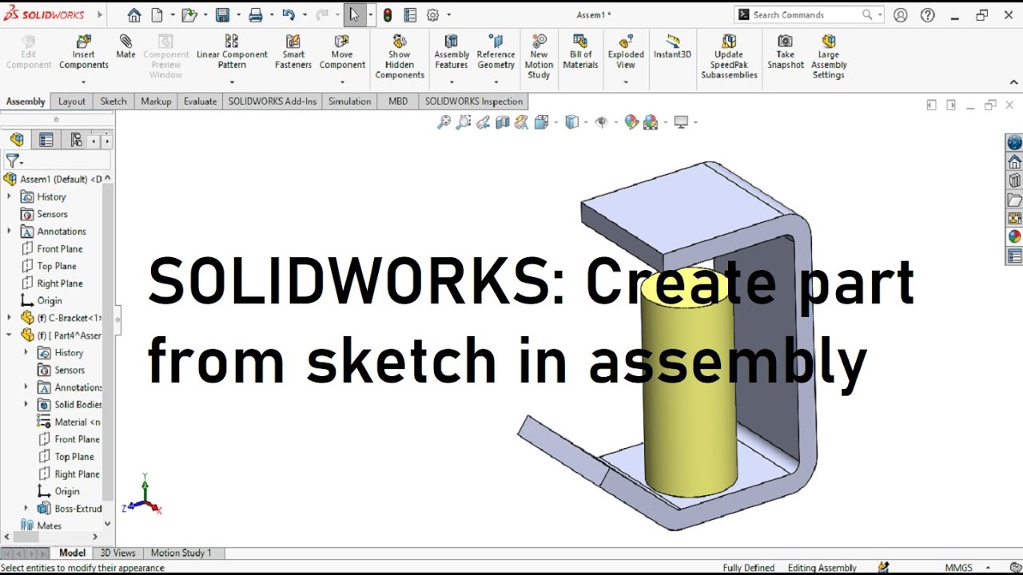Select Move Component tool
The height and width of the screenshot is (575, 1023).
tap(342, 52)
